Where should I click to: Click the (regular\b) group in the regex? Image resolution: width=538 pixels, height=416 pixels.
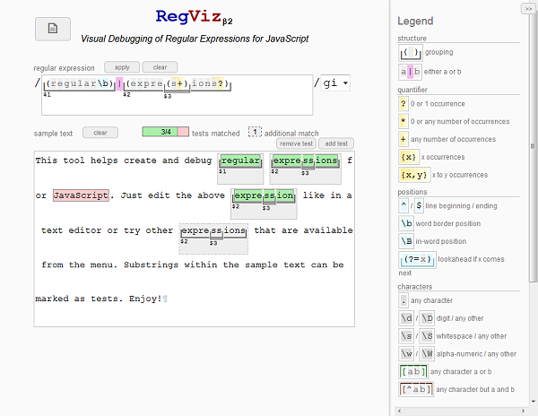pos(79,84)
